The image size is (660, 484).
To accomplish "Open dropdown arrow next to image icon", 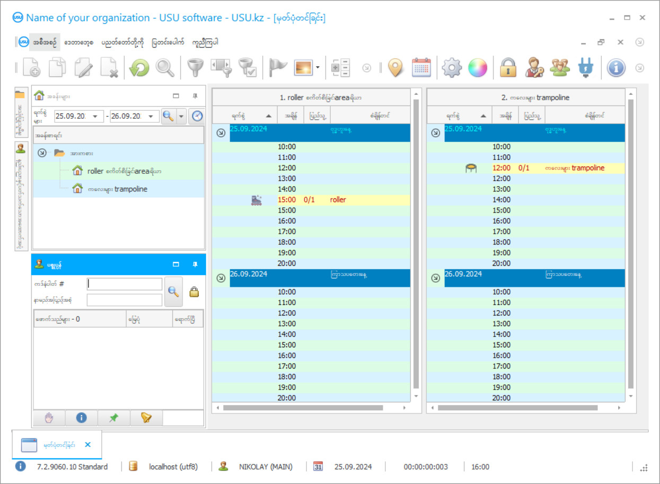I will 318,68.
